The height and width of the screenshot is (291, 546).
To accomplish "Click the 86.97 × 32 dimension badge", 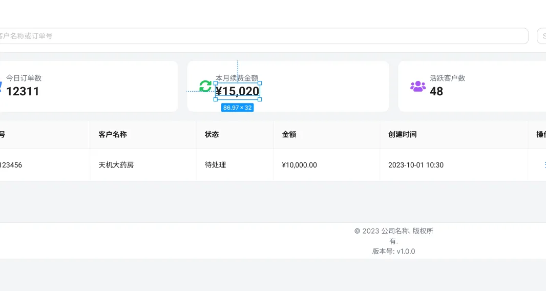I will 238,108.
